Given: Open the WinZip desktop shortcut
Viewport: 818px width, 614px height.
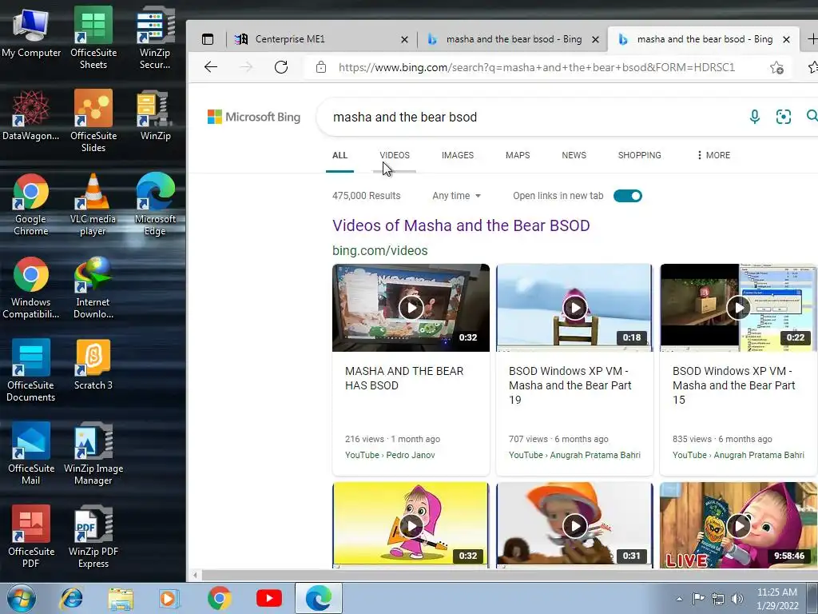Looking at the screenshot, I should click(155, 115).
